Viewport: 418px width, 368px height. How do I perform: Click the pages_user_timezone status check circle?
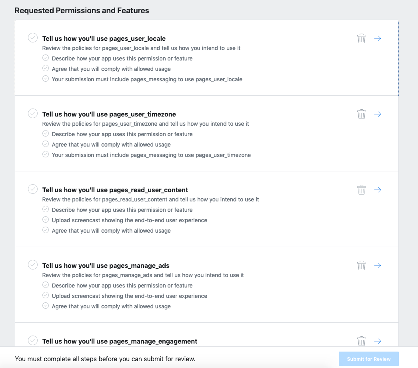click(x=33, y=113)
